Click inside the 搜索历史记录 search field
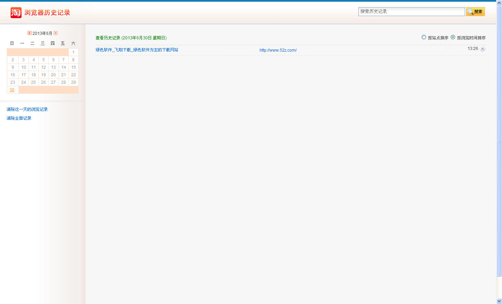Viewport: 502px width, 304px height. 411,12
